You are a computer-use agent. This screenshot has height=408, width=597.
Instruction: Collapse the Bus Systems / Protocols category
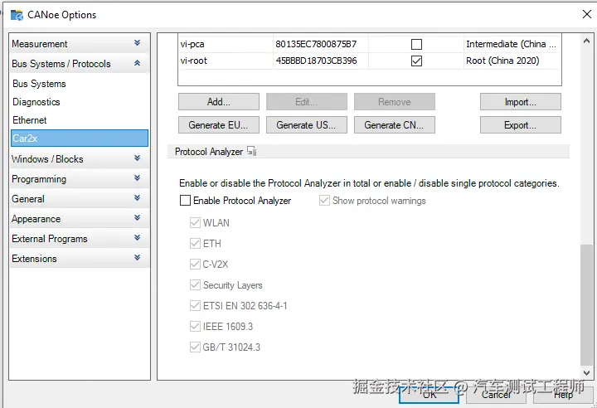coord(137,63)
